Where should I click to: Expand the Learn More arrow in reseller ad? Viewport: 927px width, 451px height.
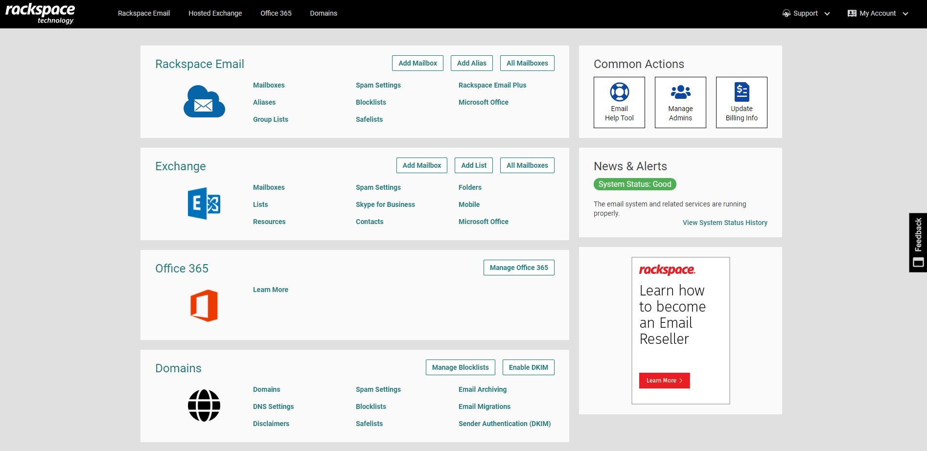(680, 381)
